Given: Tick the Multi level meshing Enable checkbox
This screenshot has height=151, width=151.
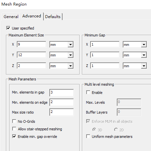Looking at the screenshot, I should pyautogui.click(x=88, y=92).
